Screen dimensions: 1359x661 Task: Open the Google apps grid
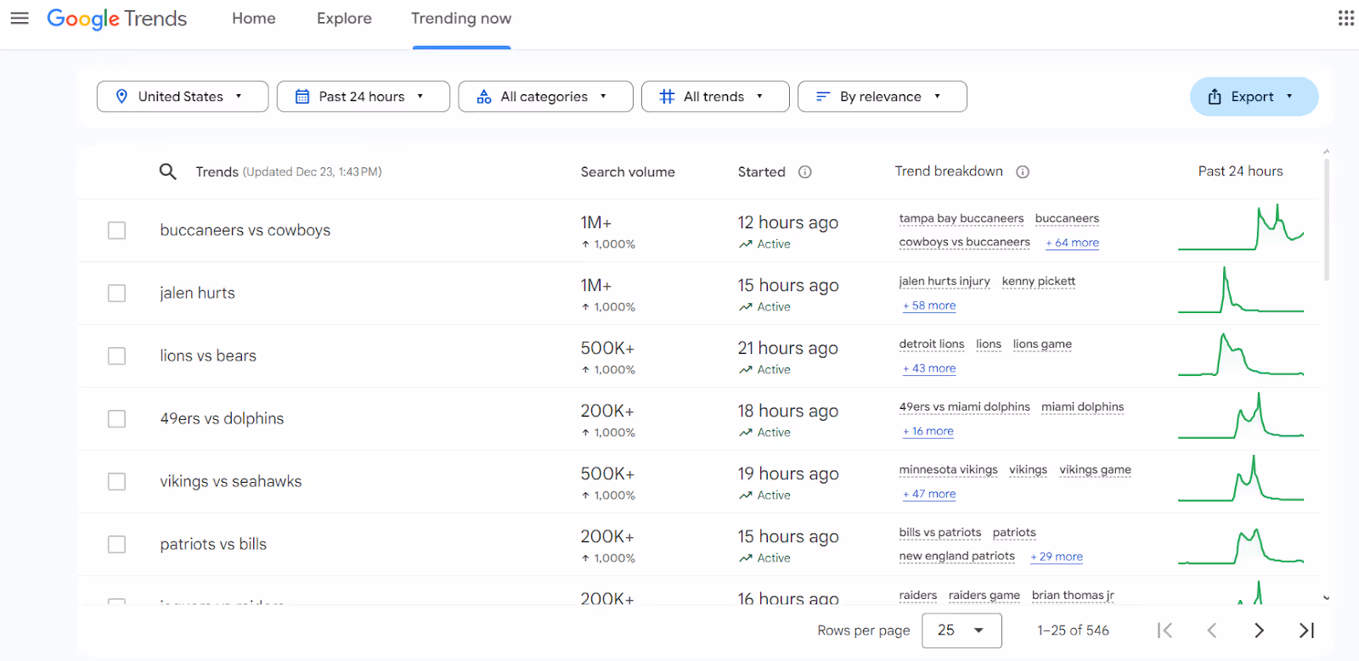click(1346, 18)
